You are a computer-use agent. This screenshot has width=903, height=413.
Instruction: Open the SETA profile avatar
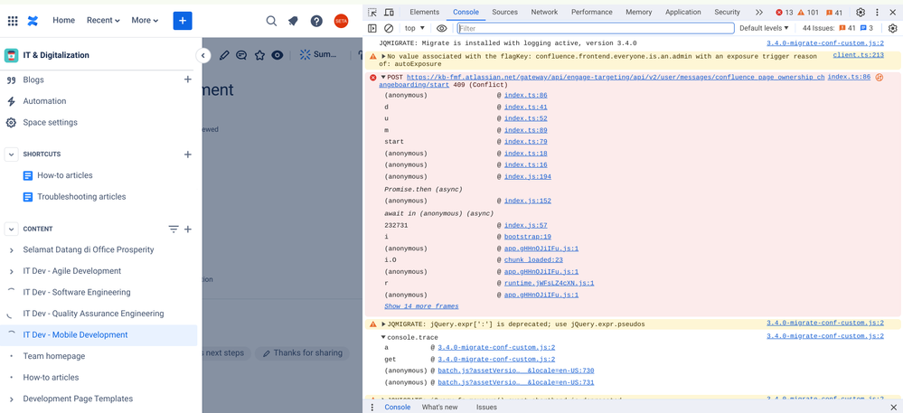click(341, 21)
